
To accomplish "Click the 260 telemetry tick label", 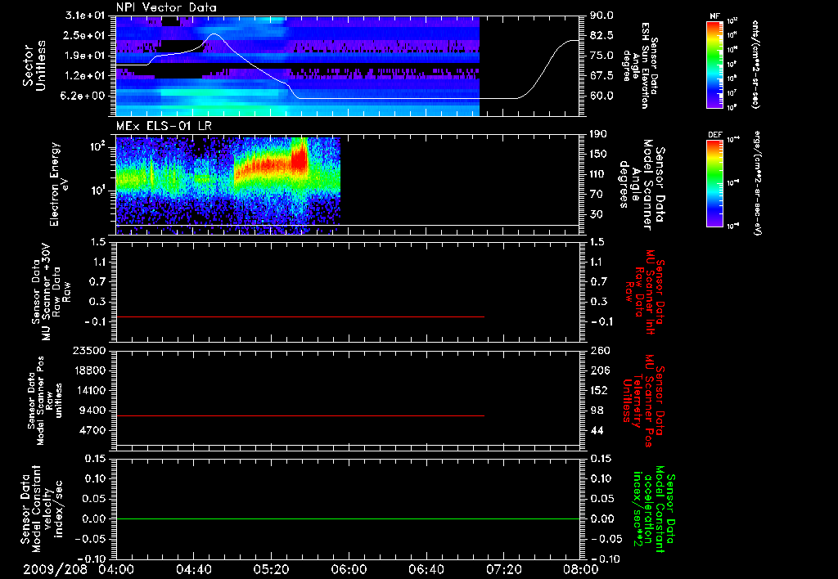I will (x=600, y=350).
